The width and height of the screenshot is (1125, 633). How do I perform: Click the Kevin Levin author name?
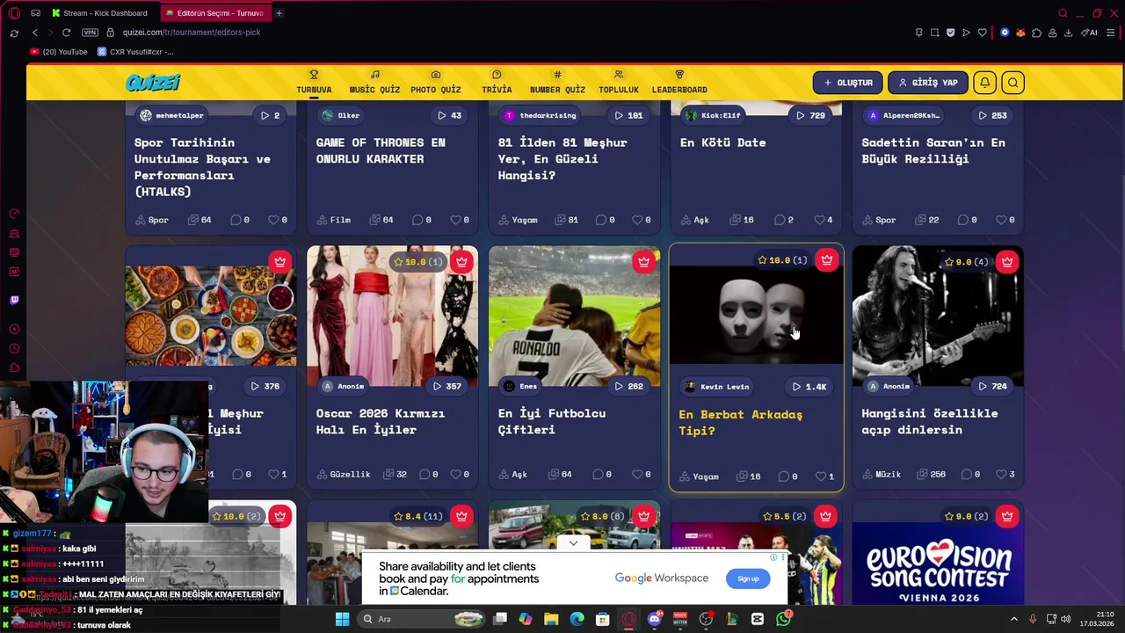(x=724, y=387)
